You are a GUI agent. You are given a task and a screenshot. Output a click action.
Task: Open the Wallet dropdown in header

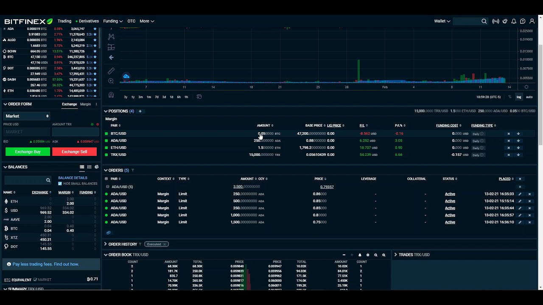tap(442, 21)
